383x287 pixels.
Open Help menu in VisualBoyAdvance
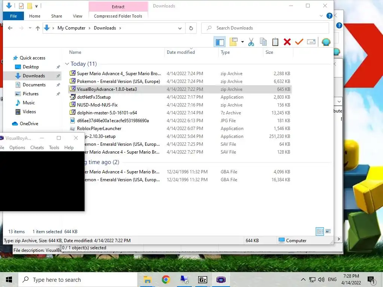tap(69, 147)
